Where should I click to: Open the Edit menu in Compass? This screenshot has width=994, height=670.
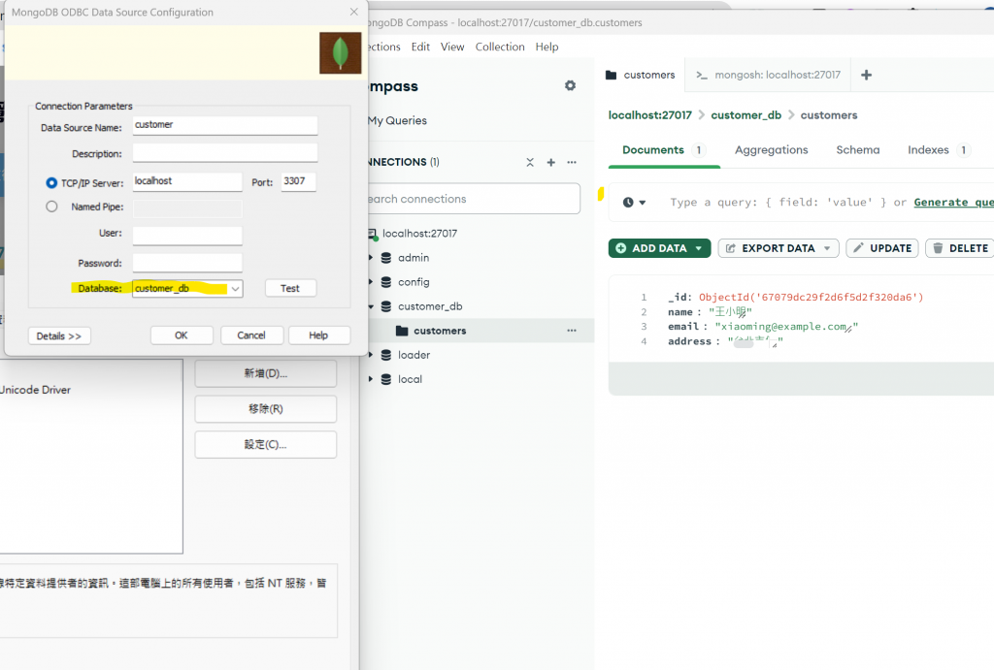point(420,47)
